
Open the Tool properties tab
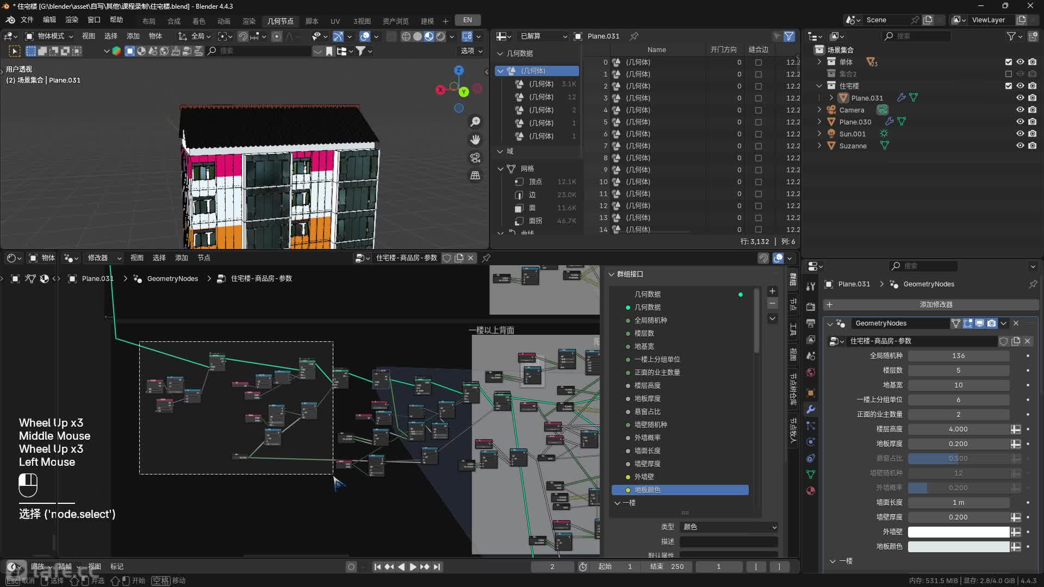coord(811,286)
